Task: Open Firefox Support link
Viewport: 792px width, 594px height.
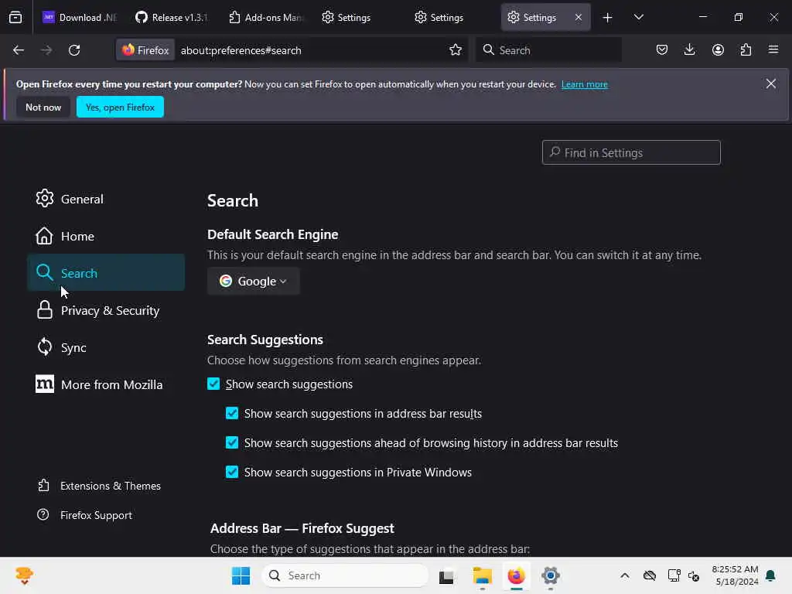Action: coord(85,514)
